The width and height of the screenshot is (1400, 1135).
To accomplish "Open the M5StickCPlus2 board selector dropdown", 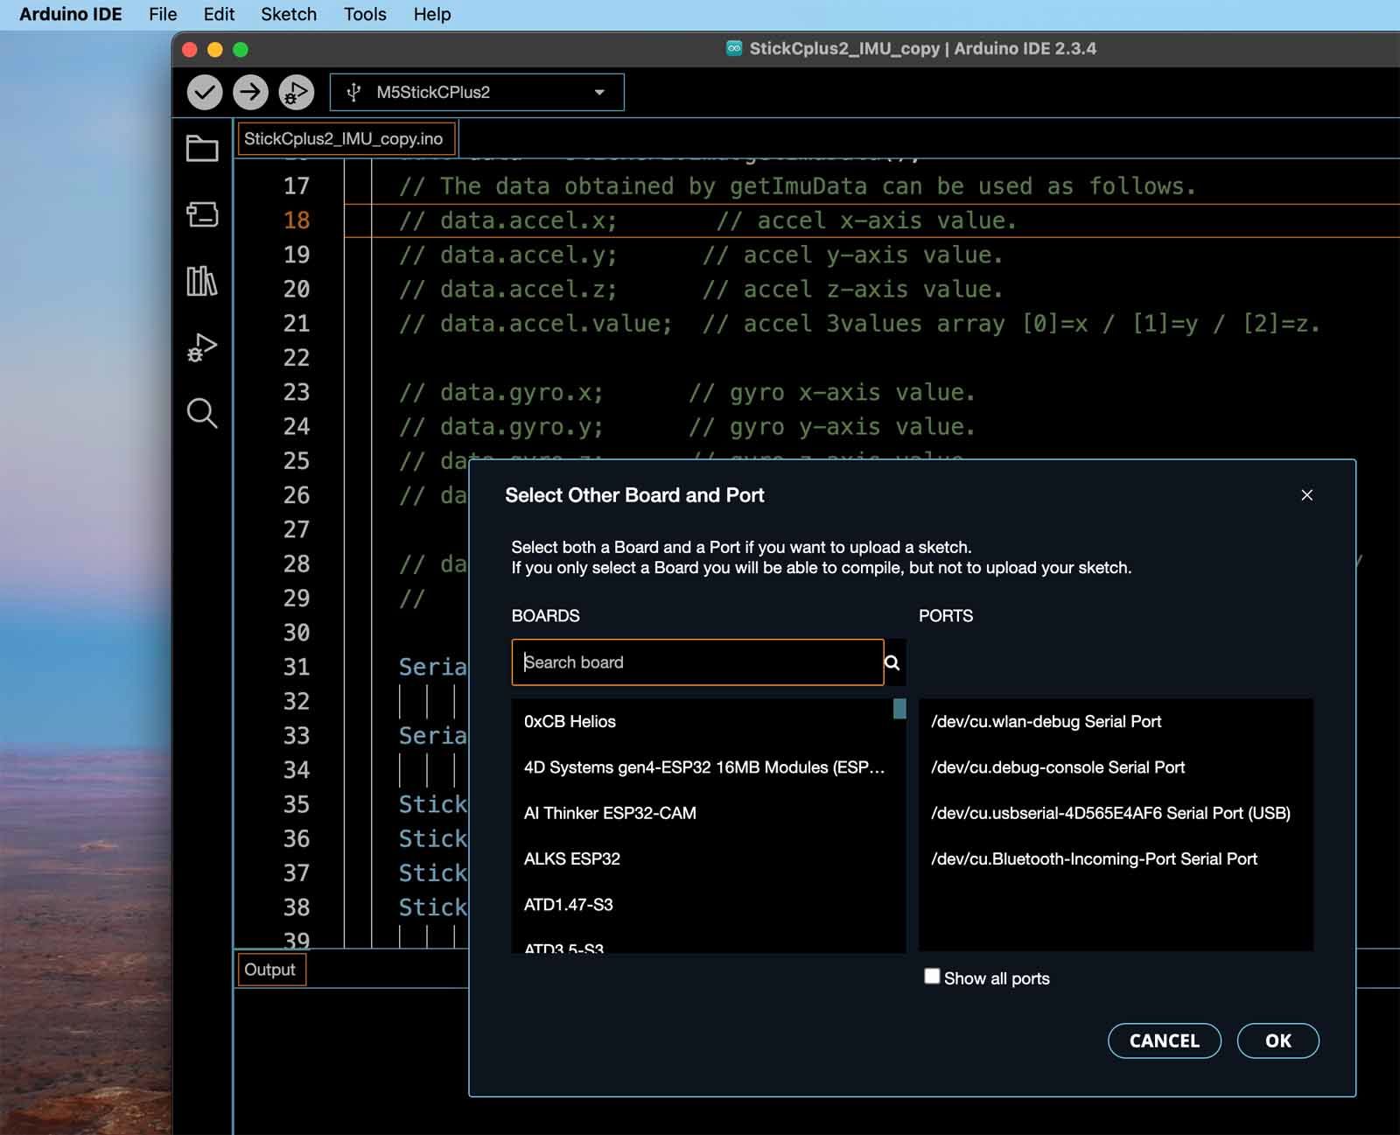I will [477, 92].
